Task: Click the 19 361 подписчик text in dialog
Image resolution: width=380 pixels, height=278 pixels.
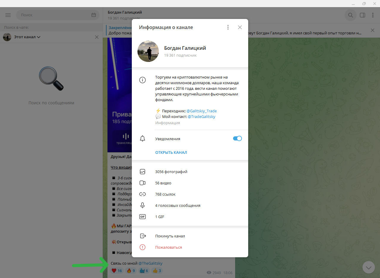Action: click(180, 55)
